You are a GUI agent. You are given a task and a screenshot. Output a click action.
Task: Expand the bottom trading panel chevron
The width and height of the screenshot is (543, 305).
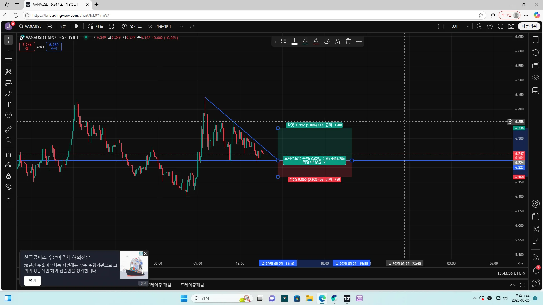[512, 285]
